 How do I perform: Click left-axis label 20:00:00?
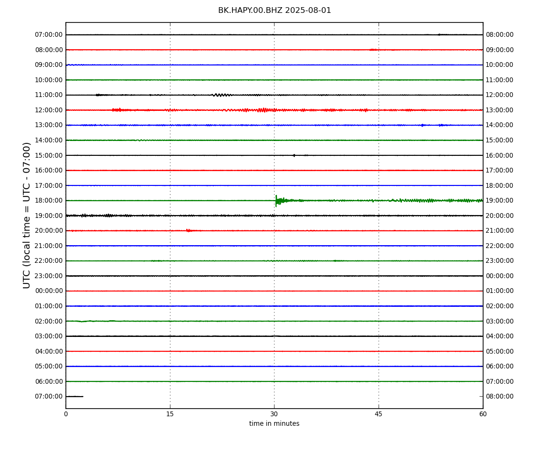point(49,231)
